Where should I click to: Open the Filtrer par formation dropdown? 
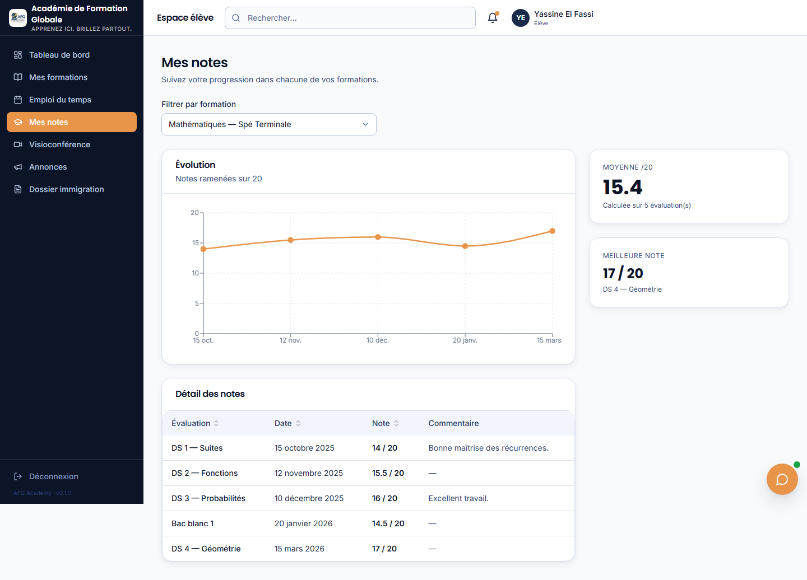(x=269, y=124)
